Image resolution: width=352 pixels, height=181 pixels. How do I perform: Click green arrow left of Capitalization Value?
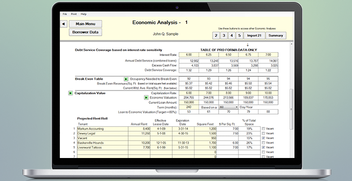[x=70, y=93]
